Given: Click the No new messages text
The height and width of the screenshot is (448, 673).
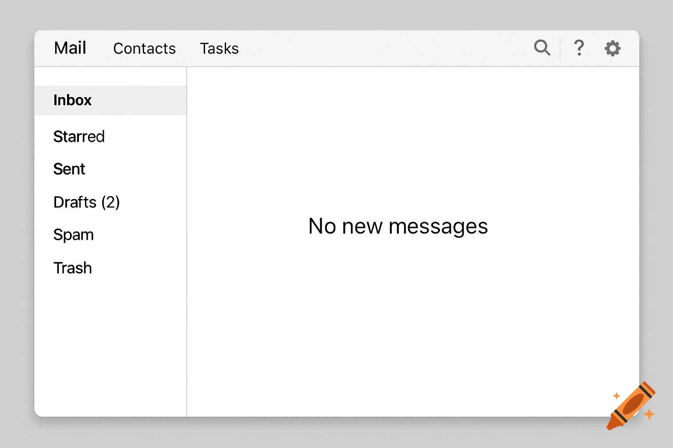Looking at the screenshot, I should pos(398,226).
